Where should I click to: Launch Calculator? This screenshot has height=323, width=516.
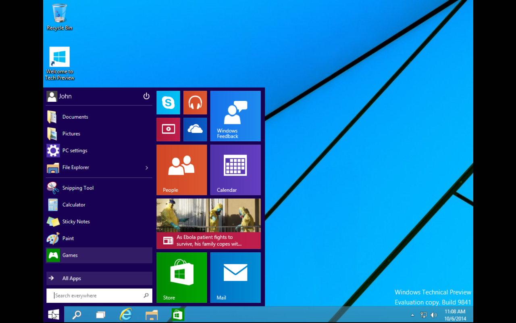[99, 205]
